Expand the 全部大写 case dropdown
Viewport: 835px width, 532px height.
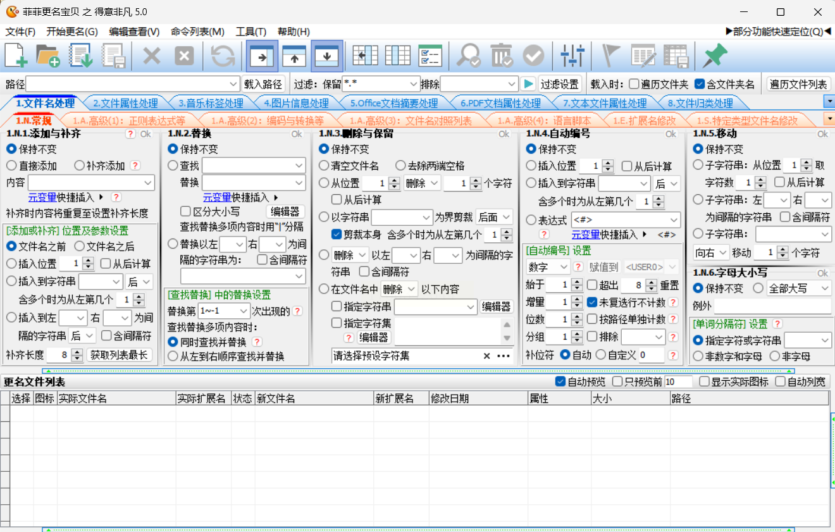click(824, 288)
